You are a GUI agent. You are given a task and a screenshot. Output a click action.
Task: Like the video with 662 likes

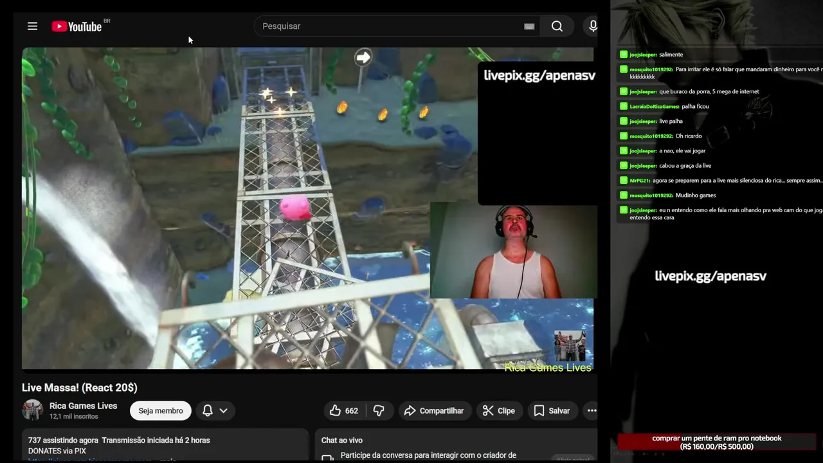pyautogui.click(x=344, y=411)
